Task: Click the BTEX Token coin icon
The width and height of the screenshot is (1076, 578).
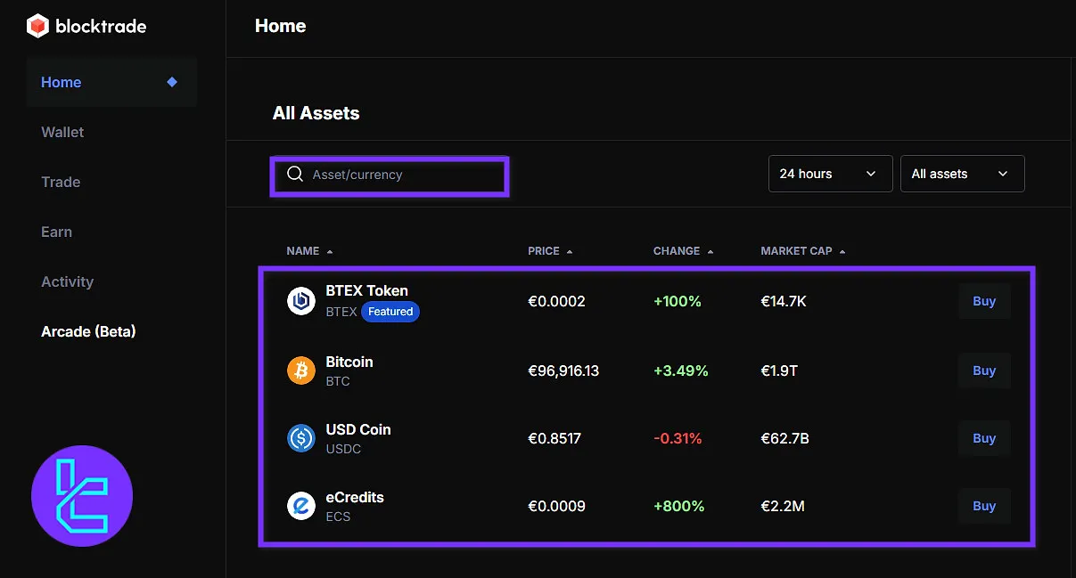Action: click(301, 301)
